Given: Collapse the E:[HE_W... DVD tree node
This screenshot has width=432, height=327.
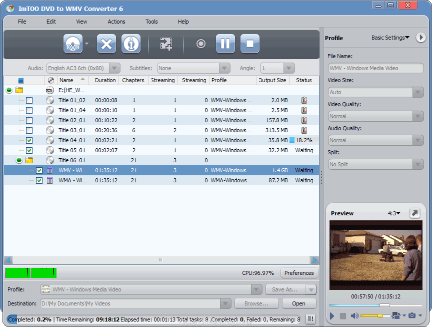Looking at the screenshot, I should (9, 90).
